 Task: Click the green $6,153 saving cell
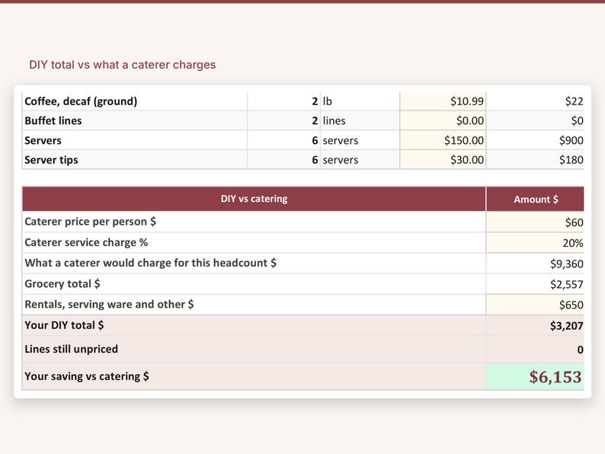[535, 376]
